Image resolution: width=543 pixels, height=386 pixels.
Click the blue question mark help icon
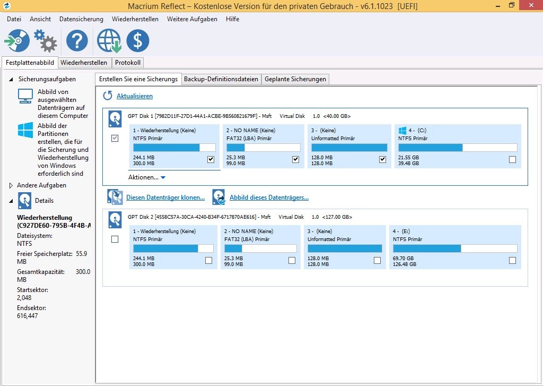tap(77, 40)
